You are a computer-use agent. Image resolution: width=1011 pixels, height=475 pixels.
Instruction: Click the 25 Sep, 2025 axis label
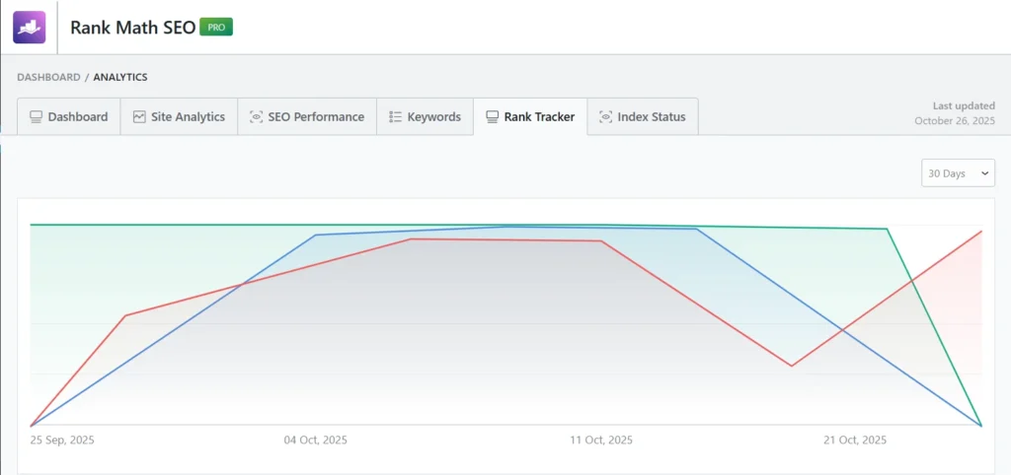pos(62,441)
